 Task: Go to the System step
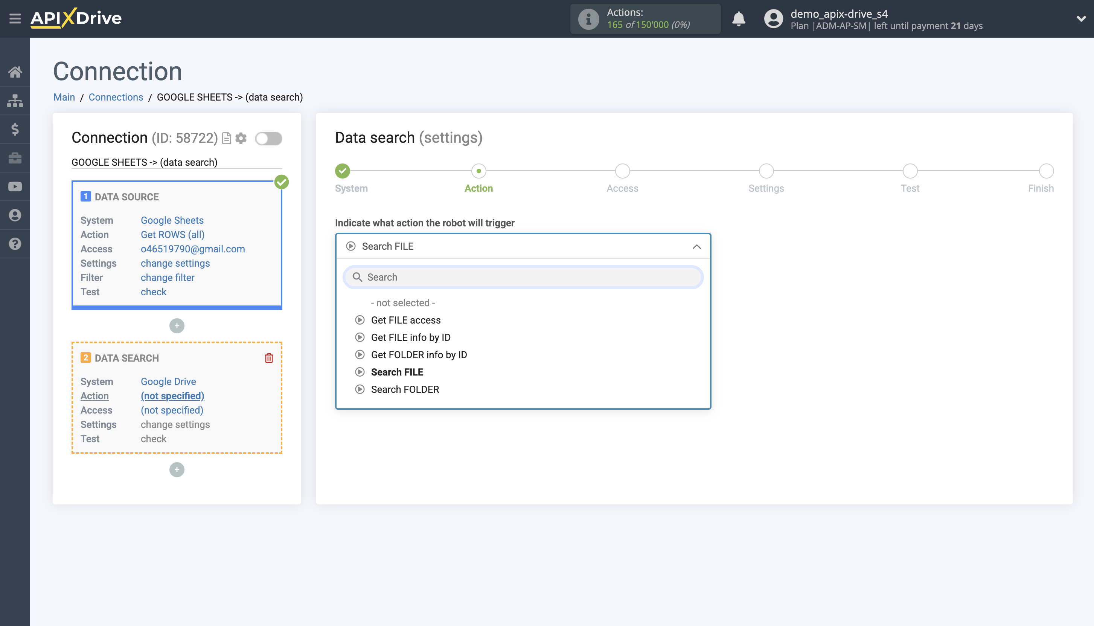pos(343,171)
